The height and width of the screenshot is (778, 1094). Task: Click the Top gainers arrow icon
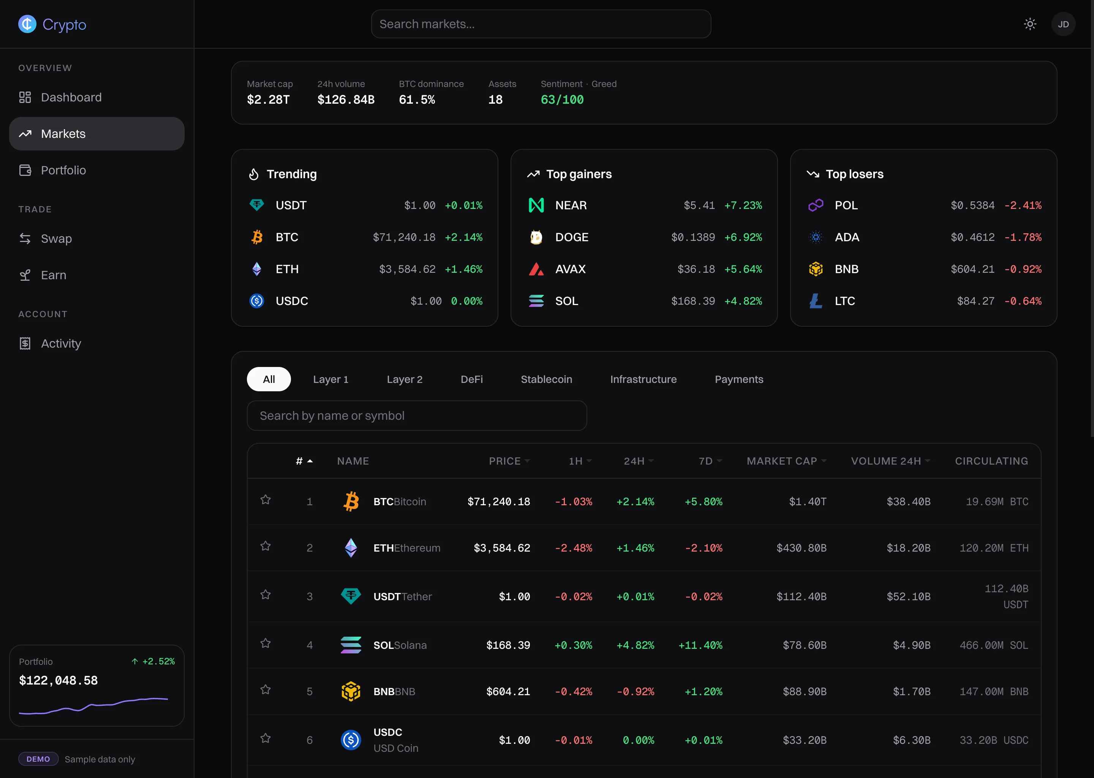pos(533,174)
